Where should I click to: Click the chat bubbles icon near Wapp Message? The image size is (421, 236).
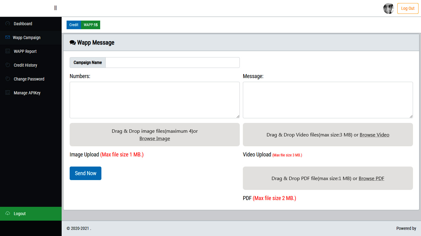point(73,42)
